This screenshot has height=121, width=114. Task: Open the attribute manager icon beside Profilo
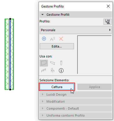pos(108,22)
